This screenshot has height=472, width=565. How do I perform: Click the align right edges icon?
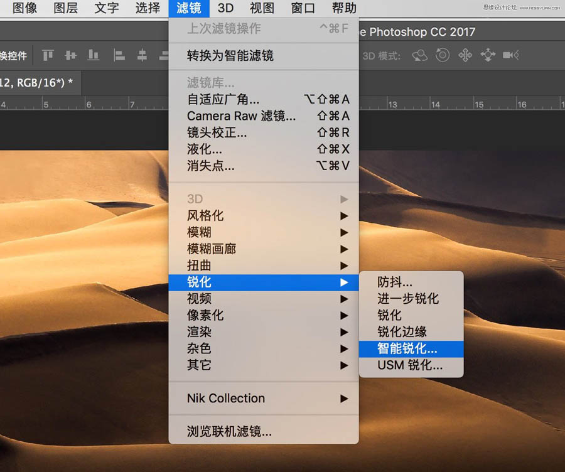pos(164,55)
